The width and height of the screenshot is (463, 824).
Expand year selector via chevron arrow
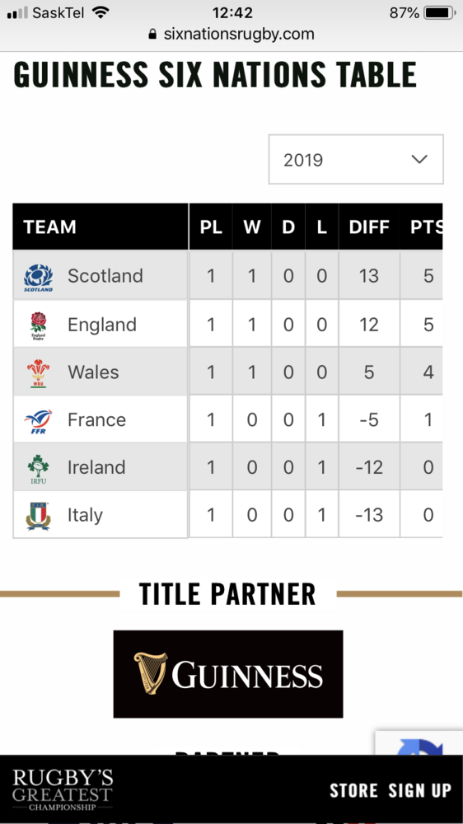(419, 159)
